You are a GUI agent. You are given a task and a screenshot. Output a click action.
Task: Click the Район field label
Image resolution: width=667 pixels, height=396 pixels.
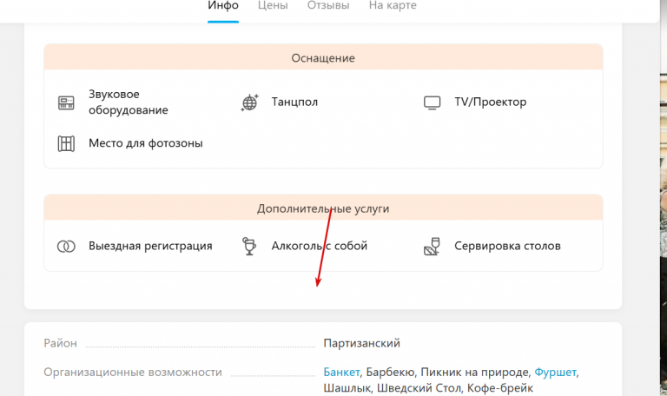[x=61, y=343]
